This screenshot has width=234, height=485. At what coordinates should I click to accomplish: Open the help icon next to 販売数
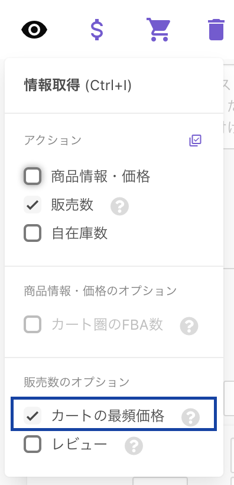(119, 206)
